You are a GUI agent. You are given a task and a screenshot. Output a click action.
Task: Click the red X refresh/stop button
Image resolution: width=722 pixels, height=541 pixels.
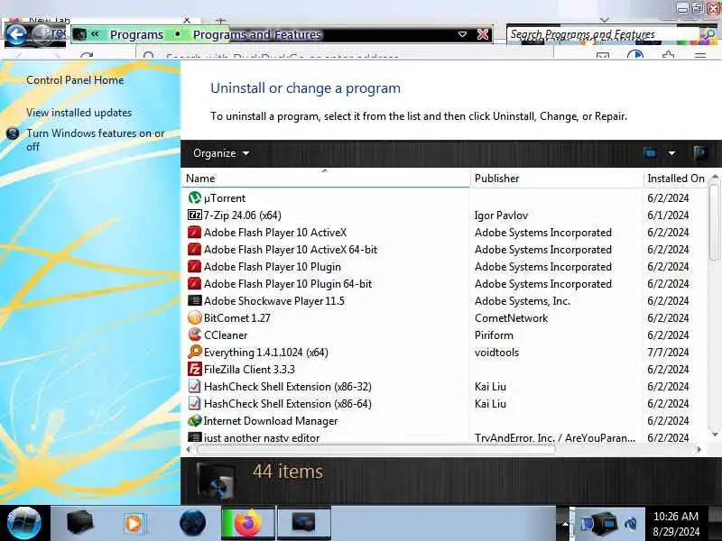click(x=483, y=34)
